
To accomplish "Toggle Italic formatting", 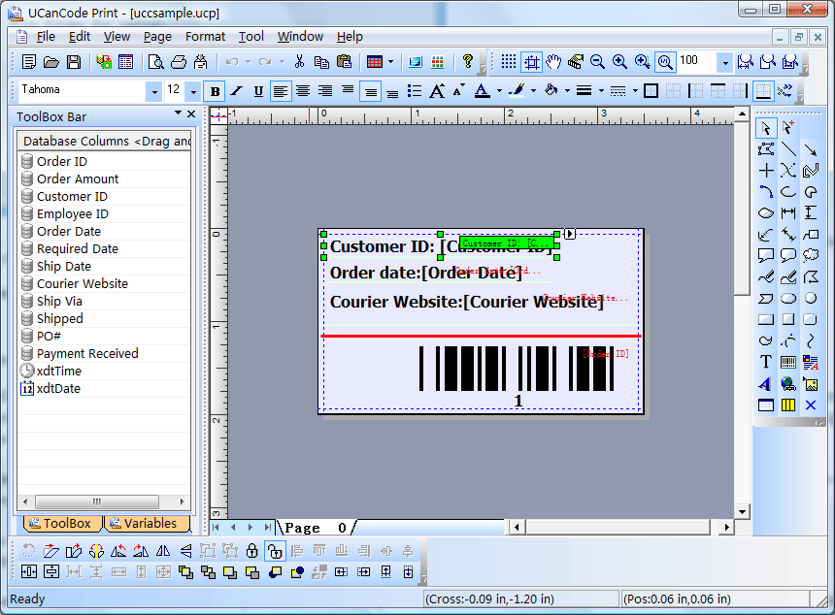I will pyautogui.click(x=236, y=91).
